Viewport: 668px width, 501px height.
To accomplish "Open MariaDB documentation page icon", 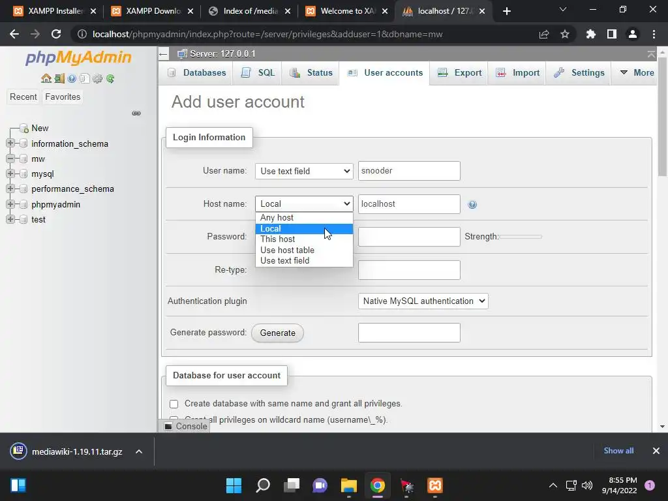I will (x=84, y=78).
